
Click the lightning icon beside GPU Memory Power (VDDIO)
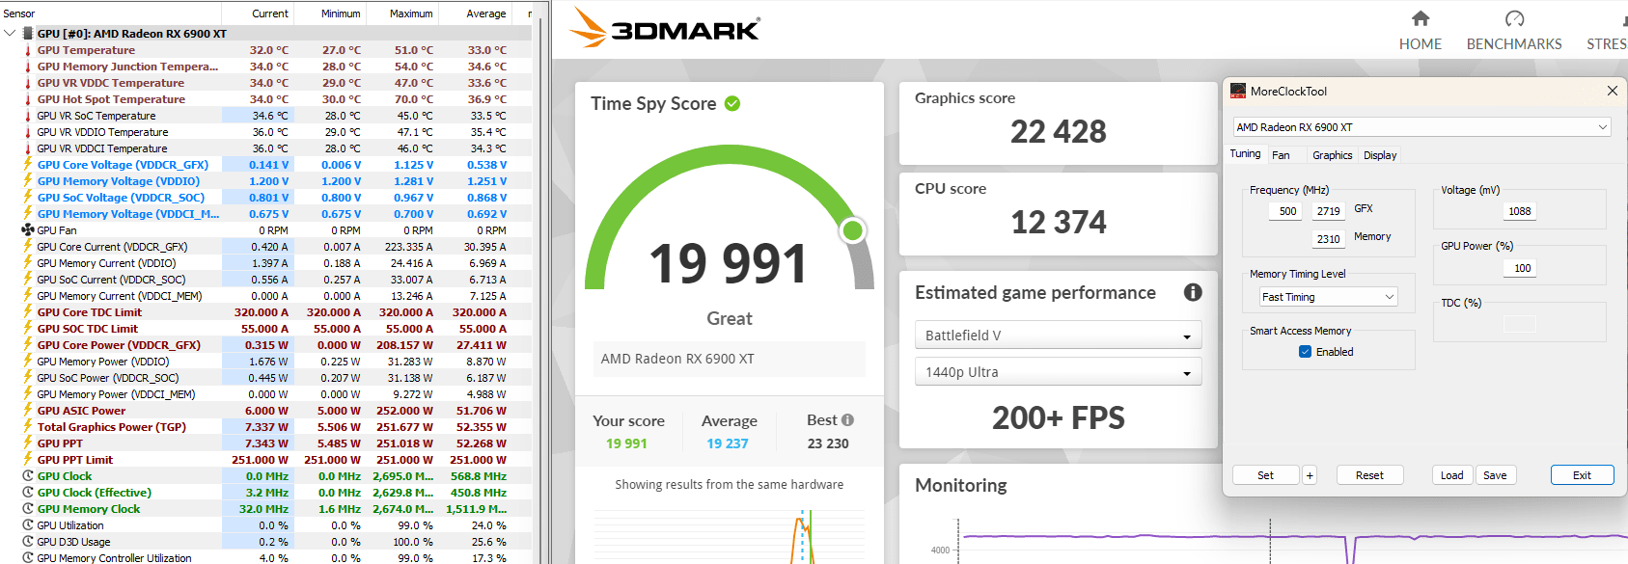(28, 362)
